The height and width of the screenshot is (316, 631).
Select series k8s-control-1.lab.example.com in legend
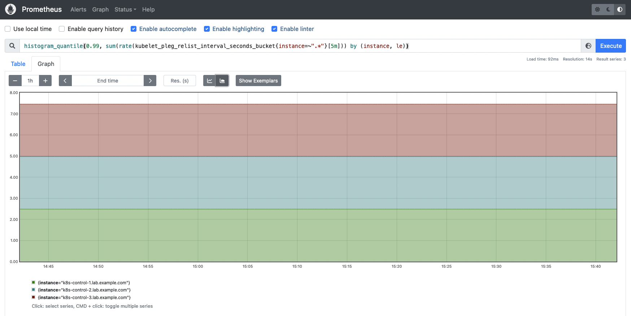pos(84,283)
